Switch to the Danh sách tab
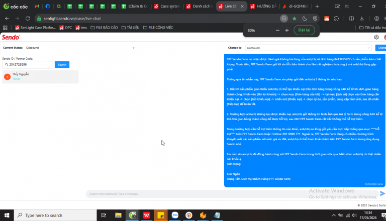This screenshot has height=221, width=386. pyautogui.click(x=200, y=7)
